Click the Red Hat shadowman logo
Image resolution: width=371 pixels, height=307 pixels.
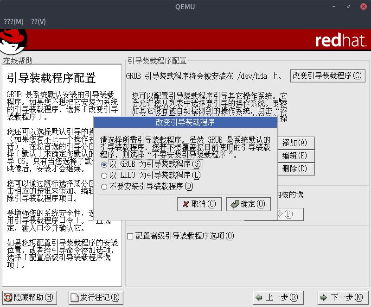click(14, 41)
